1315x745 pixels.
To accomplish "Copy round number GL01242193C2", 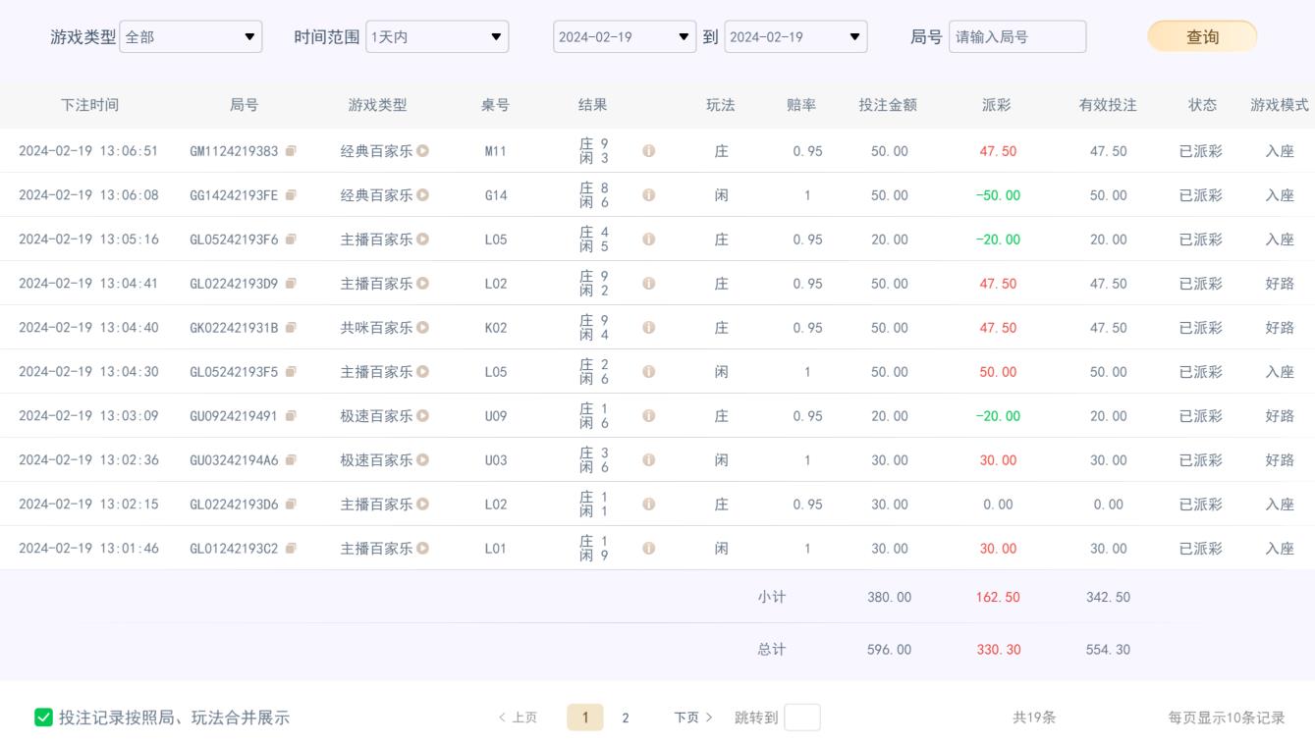I will click(291, 549).
